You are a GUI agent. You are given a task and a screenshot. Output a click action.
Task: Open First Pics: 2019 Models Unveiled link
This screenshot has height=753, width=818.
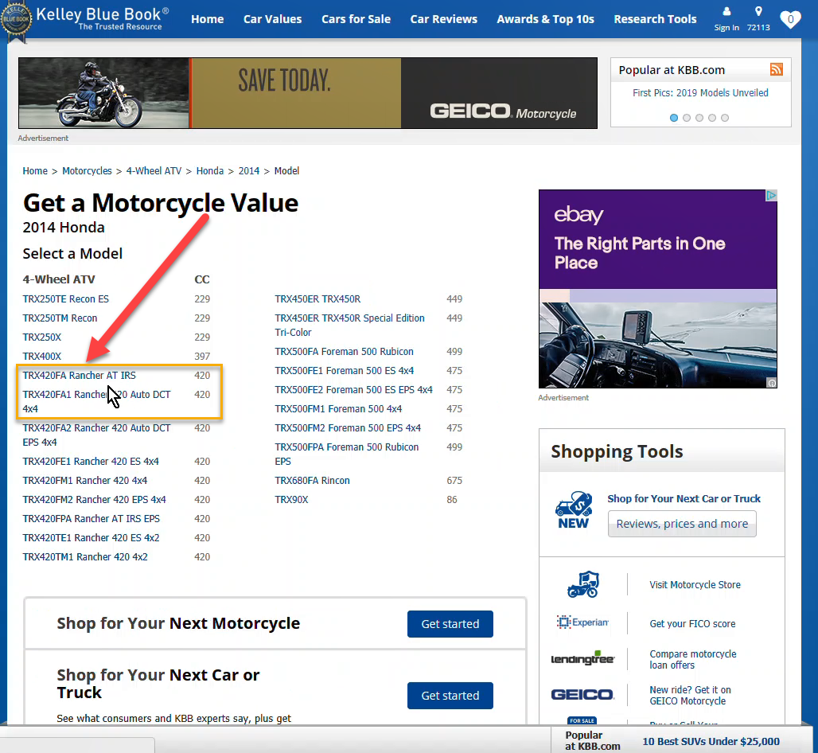700,93
